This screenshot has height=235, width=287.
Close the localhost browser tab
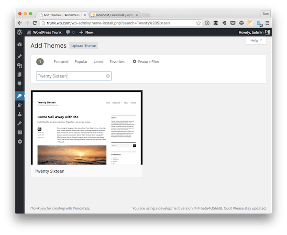click(x=137, y=15)
